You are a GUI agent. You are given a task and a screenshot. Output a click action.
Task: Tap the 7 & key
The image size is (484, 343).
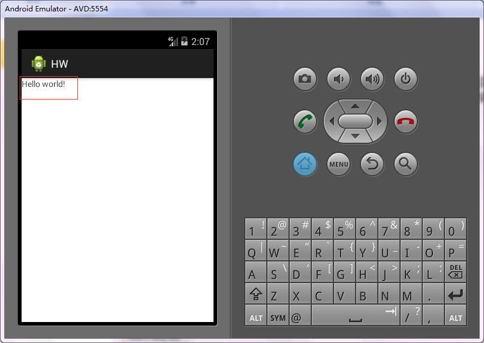(389, 228)
